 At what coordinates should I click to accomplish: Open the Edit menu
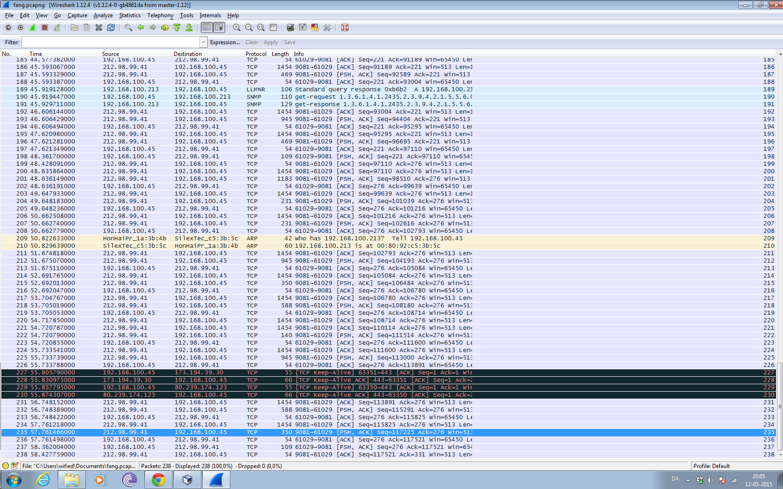(x=25, y=15)
